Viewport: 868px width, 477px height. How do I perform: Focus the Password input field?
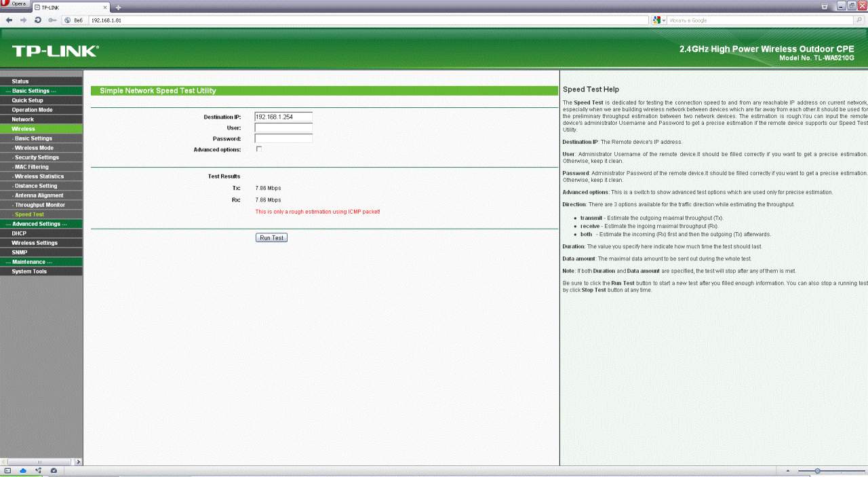[283, 138]
